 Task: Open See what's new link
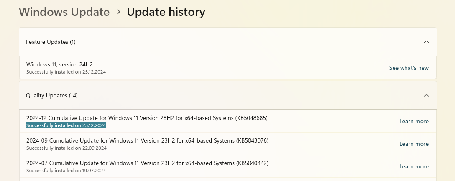click(x=409, y=68)
